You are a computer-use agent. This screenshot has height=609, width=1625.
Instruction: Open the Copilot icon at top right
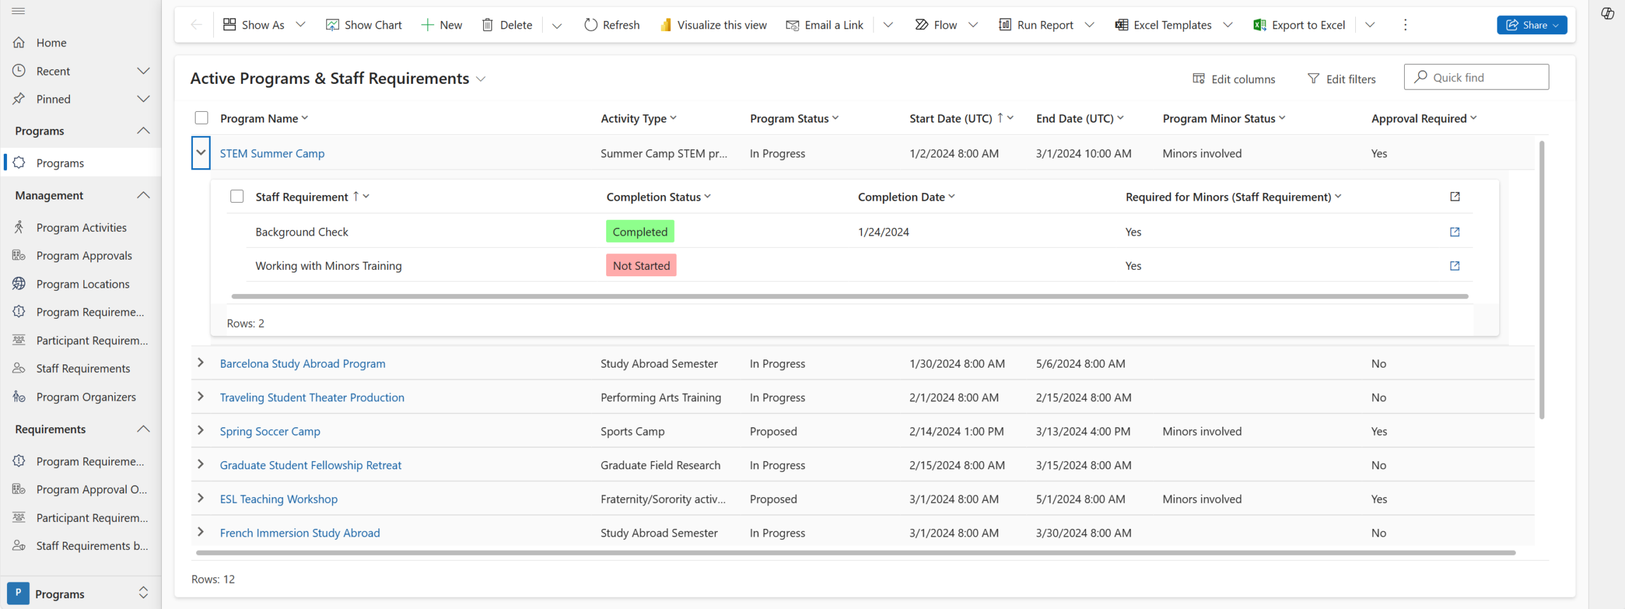(x=1607, y=13)
